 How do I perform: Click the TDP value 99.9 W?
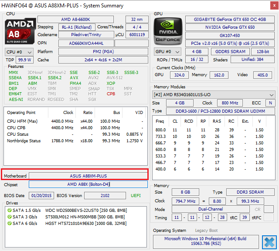[x=24, y=60]
